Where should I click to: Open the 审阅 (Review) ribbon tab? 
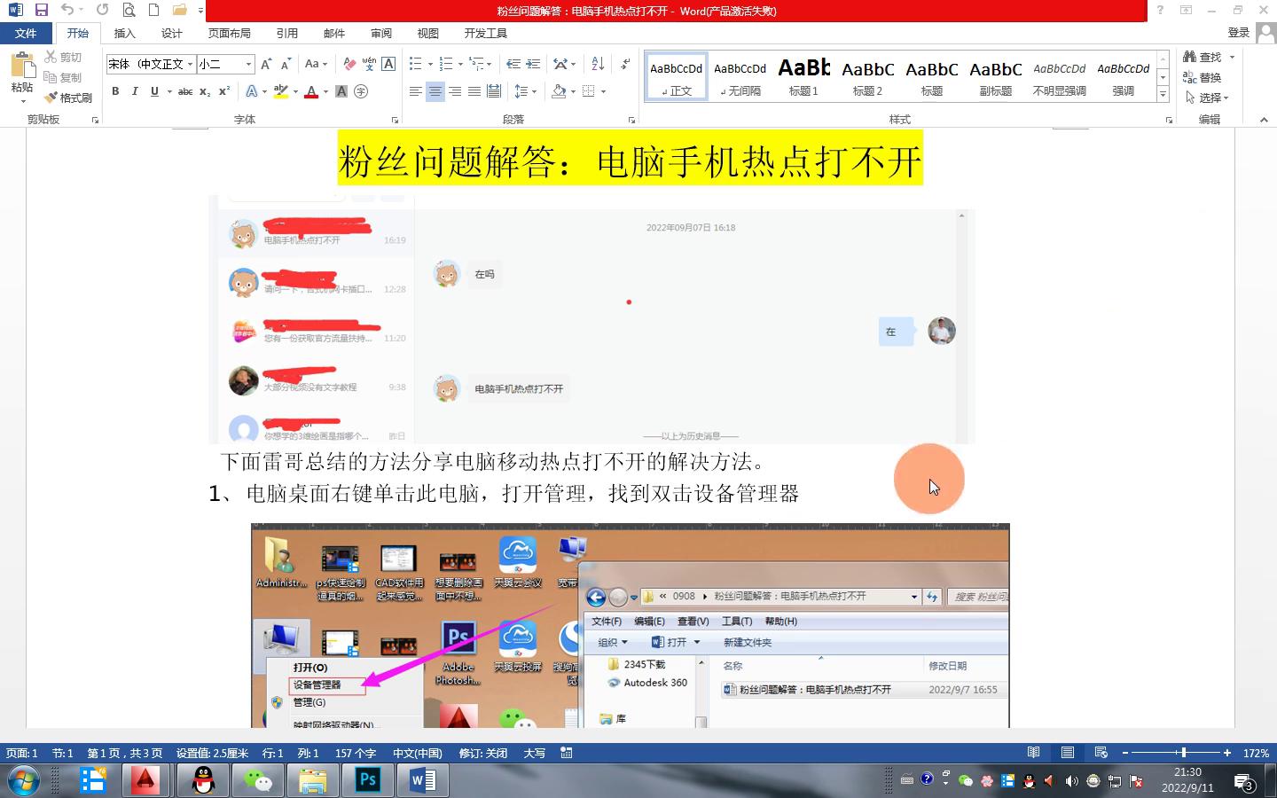point(381,33)
